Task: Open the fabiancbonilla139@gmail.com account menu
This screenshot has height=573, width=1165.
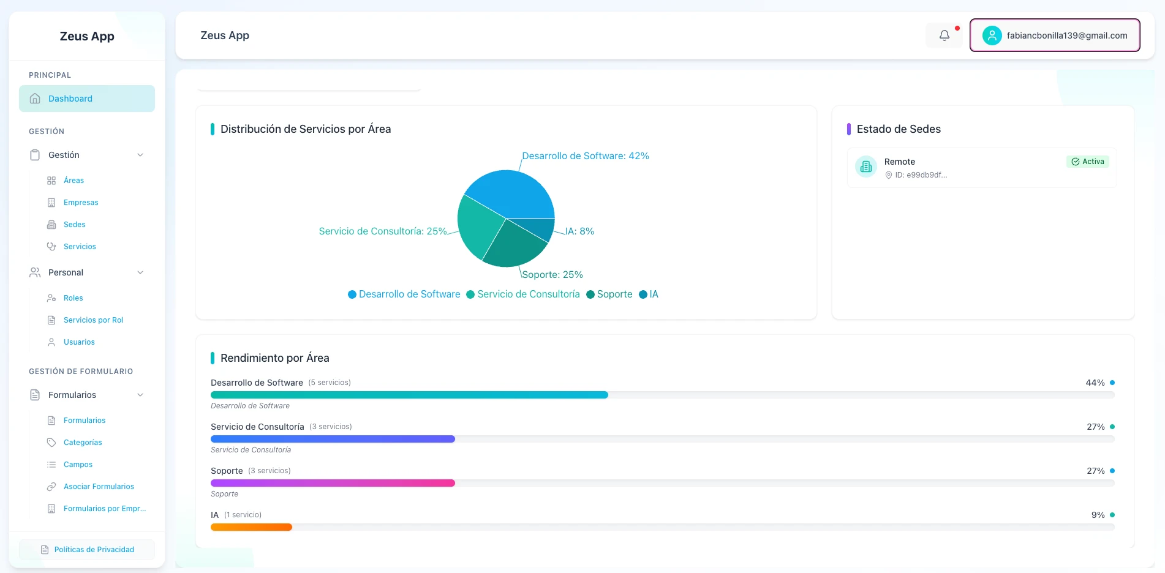Action: coord(1055,36)
